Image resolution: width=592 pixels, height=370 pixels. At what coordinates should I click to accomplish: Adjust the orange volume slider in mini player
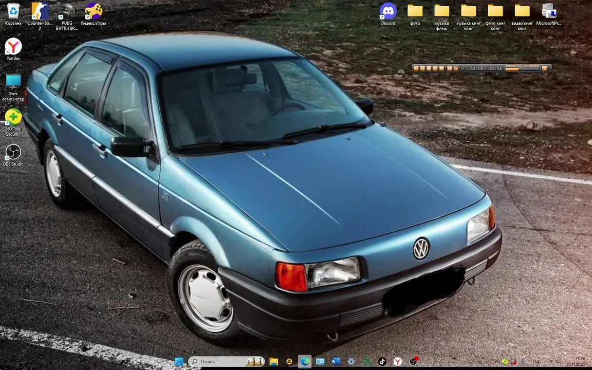pos(523,69)
